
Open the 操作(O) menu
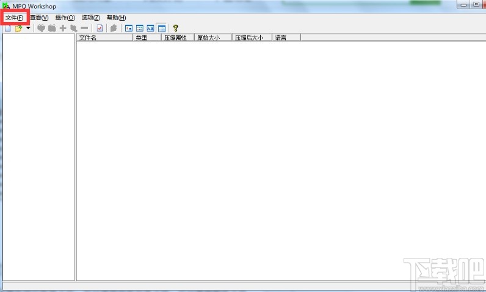(x=65, y=18)
